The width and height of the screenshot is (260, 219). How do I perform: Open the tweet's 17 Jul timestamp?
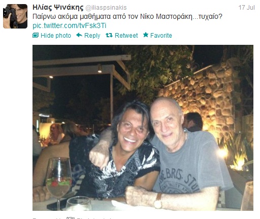[x=246, y=8]
